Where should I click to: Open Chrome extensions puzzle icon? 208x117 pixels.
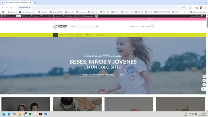[x=190, y=8]
